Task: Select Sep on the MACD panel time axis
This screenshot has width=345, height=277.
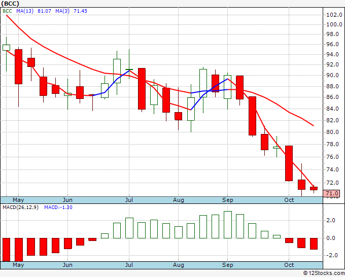Action: pyautogui.click(x=227, y=265)
